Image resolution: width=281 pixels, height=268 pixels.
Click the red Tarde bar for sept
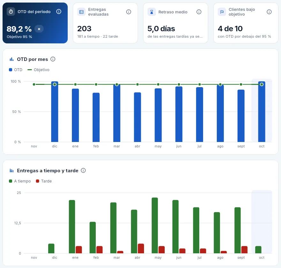[x=245, y=250]
